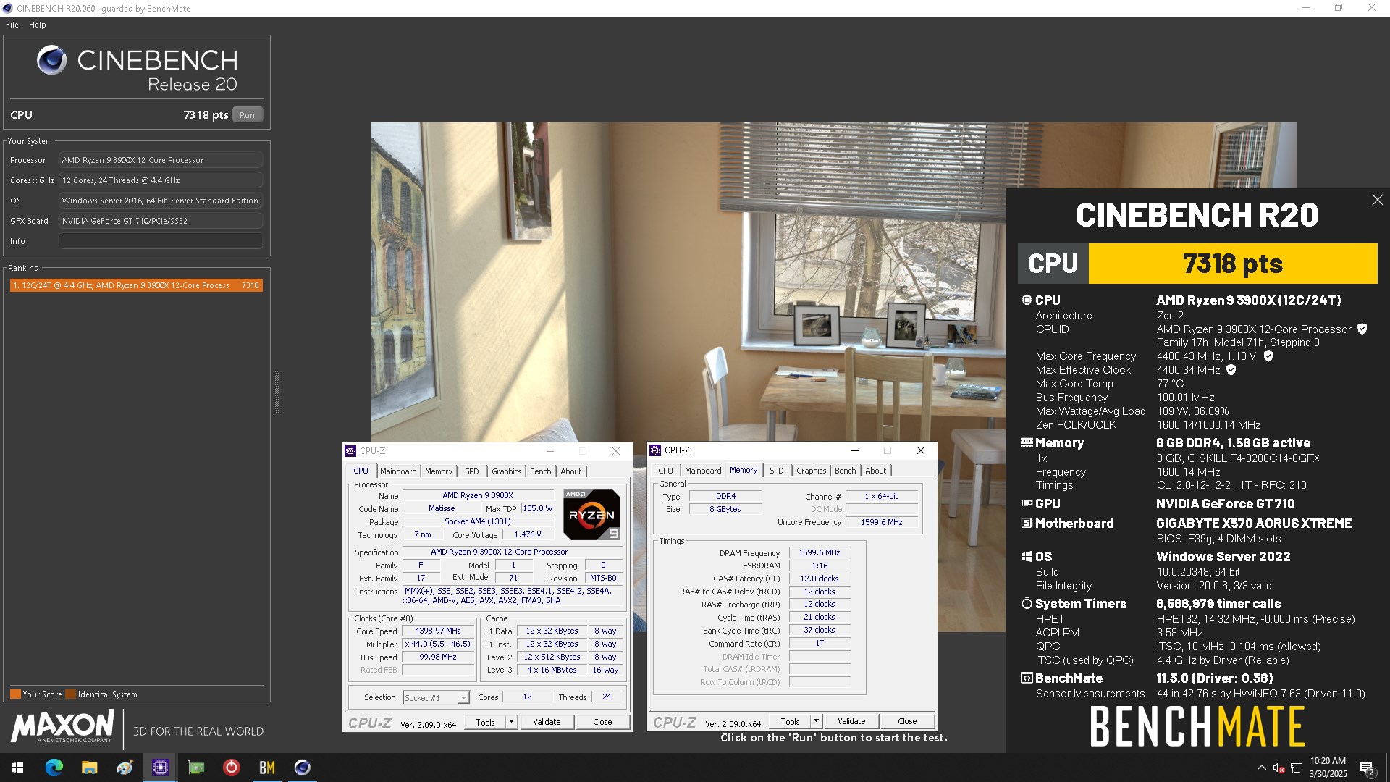1390x782 pixels.
Task: Click the muted volume tray icon
Action: (x=1279, y=768)
